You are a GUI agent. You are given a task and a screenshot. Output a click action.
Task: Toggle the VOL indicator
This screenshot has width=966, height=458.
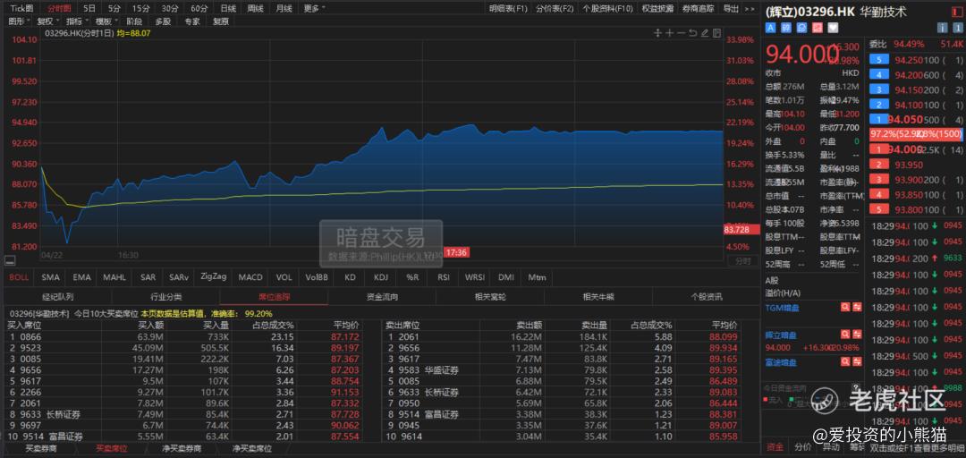coord(284,277)
